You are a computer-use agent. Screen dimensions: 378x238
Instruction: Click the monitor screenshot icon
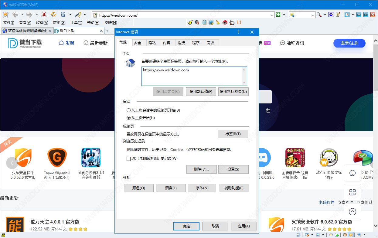(211, 22)
